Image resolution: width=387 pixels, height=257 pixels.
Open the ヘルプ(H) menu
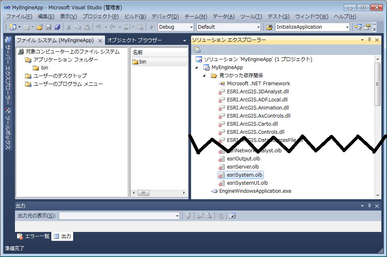tap(345, 17)
